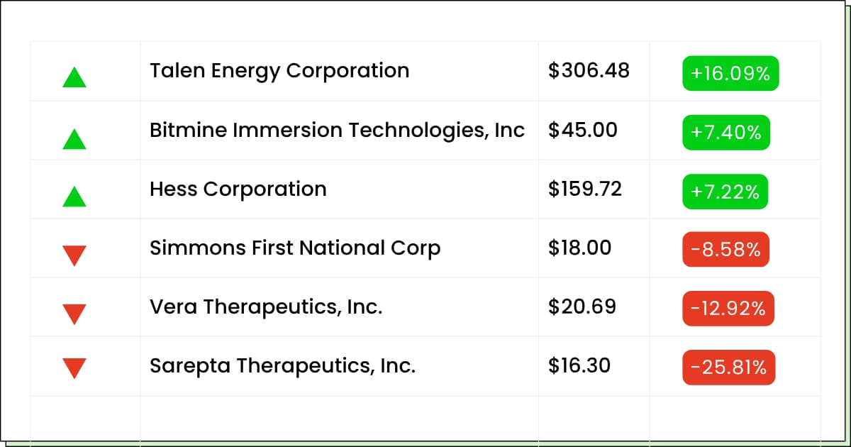Select the +16.09% green badge

coord(730,73)
